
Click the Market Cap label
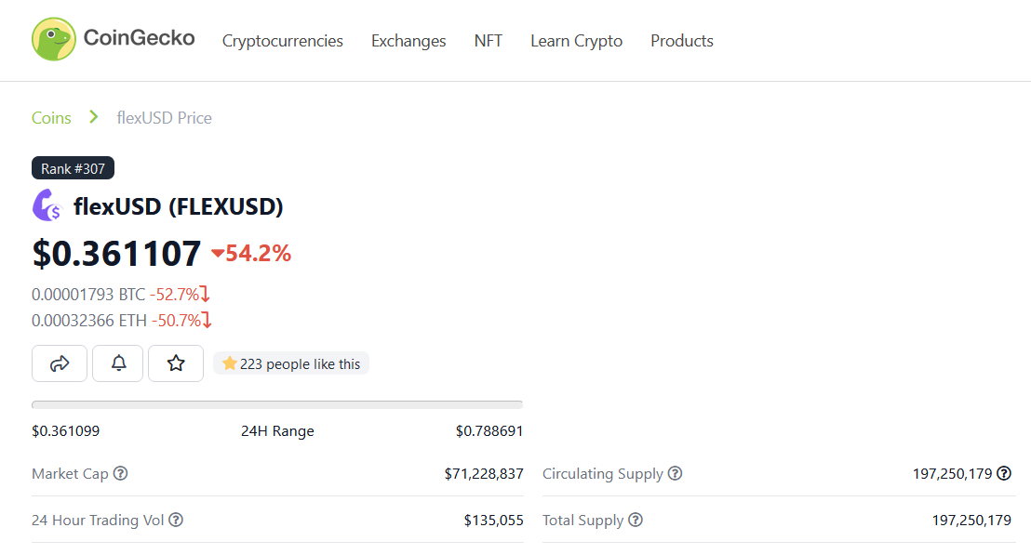click(70, 474)
